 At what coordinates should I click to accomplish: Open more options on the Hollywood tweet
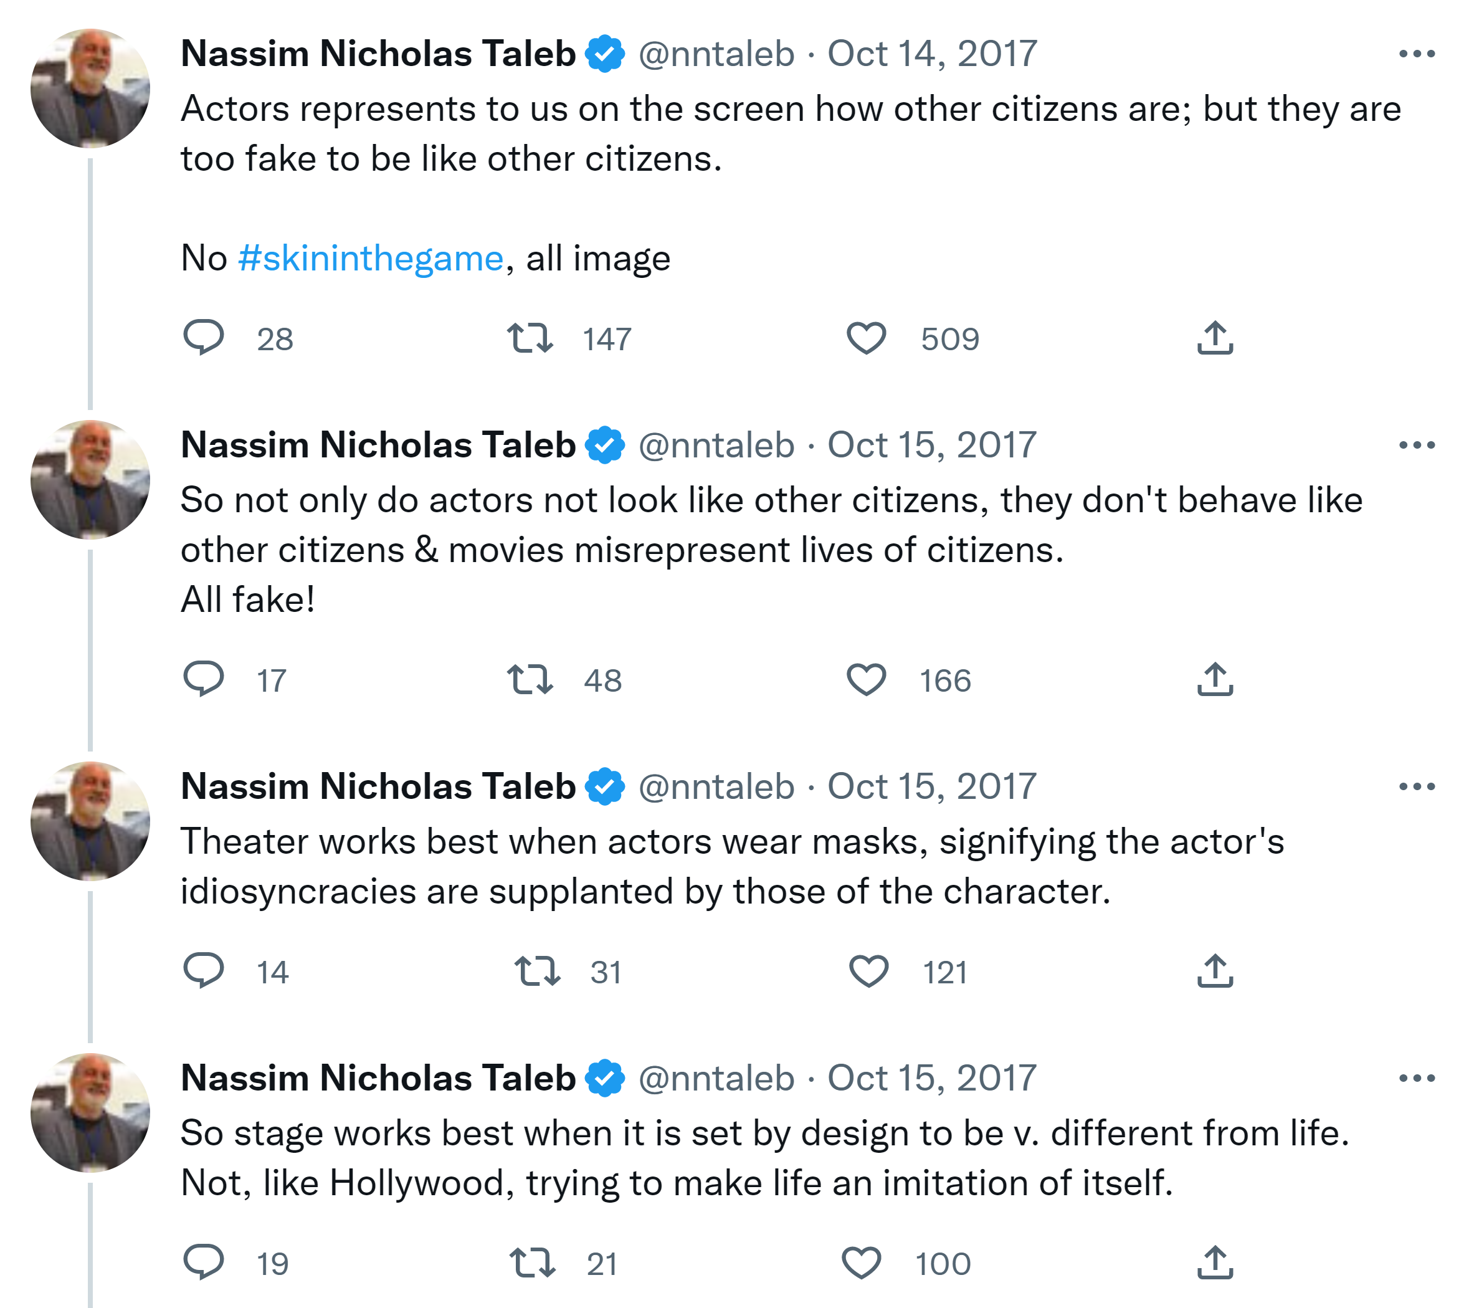pos(1417,1078)
